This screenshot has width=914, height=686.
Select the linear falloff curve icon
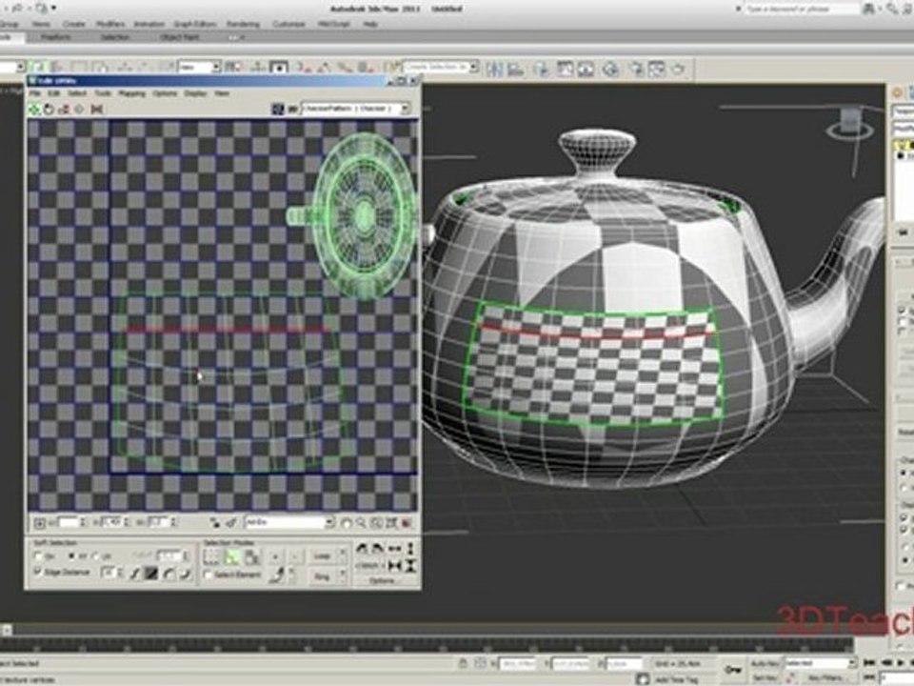[135, 574]
